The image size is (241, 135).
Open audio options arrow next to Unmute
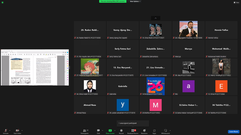tap(10, 130)
